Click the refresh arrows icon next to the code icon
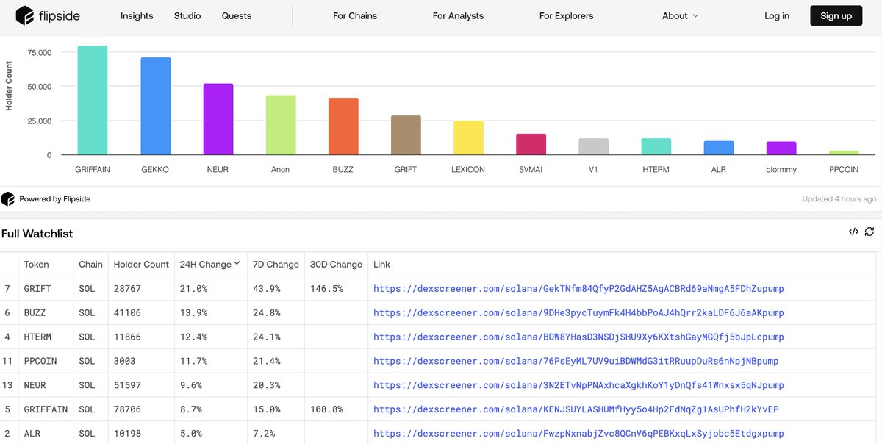The height and width of the screenshot is (444, 882). pyautogui.click(x=870, y=231)
